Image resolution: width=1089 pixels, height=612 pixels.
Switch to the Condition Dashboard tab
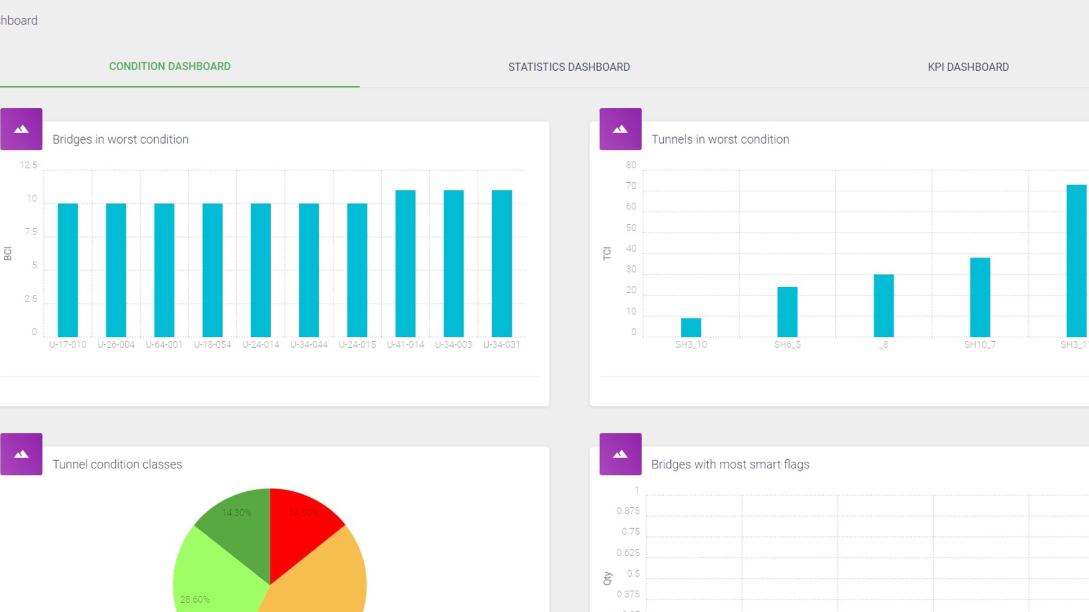[170, 66]
